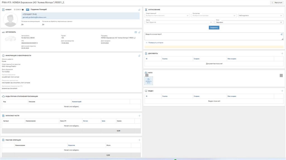The image size is (286, 160).
Task: Send comment with paper plane icon
Action: [282, 34]
